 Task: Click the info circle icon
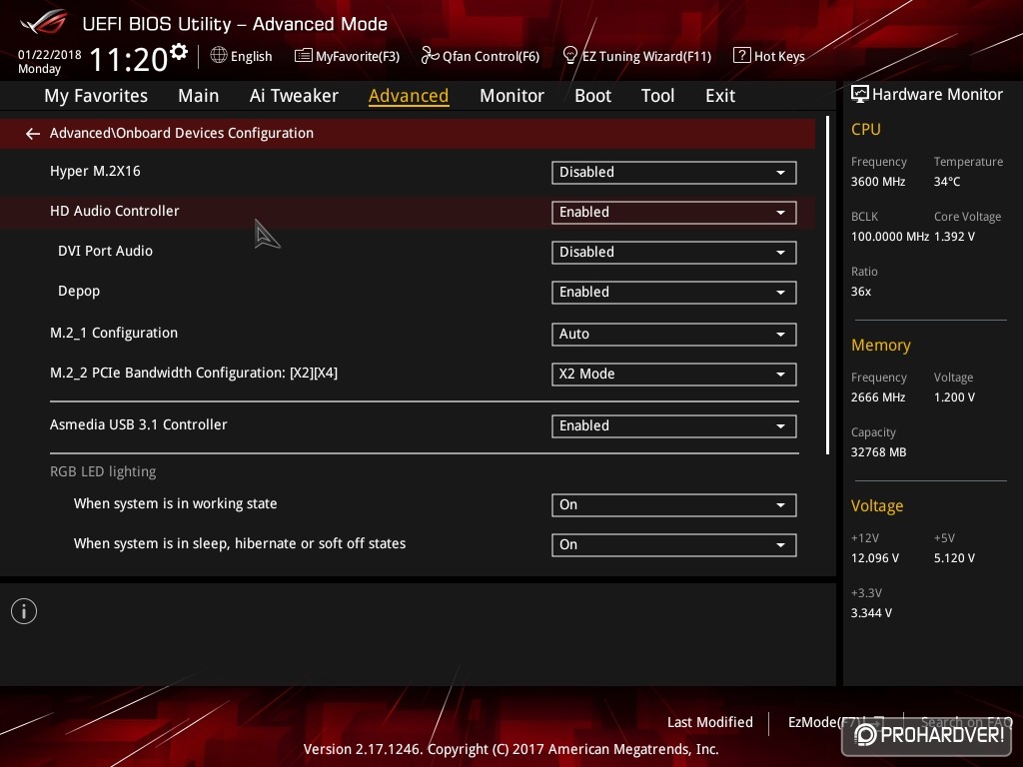tap(24, 611)
